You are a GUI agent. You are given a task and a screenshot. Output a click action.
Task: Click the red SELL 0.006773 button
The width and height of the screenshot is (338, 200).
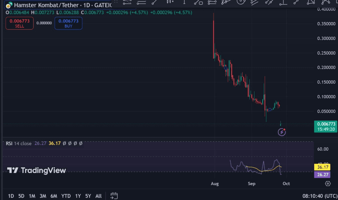coord(19,23)
